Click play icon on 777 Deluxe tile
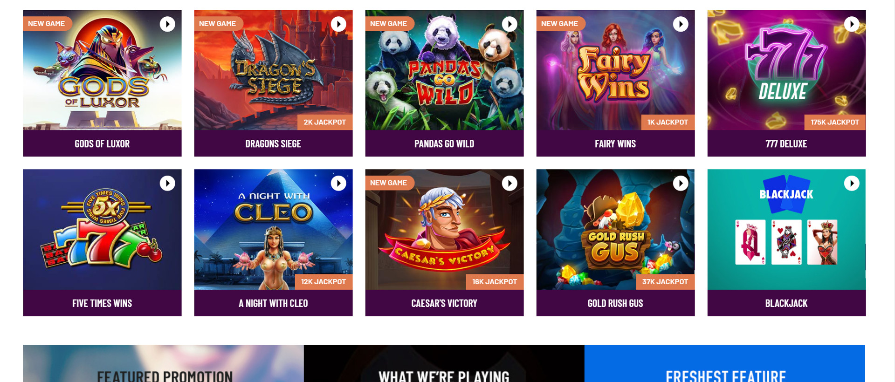This screenshot has width=895, height=382. [852, 24]
